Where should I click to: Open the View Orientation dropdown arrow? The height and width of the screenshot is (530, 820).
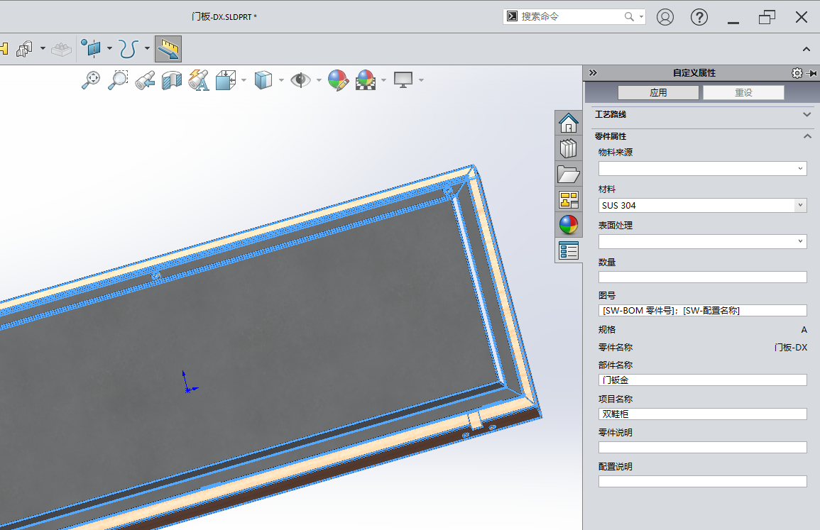(x=244, y=80)
